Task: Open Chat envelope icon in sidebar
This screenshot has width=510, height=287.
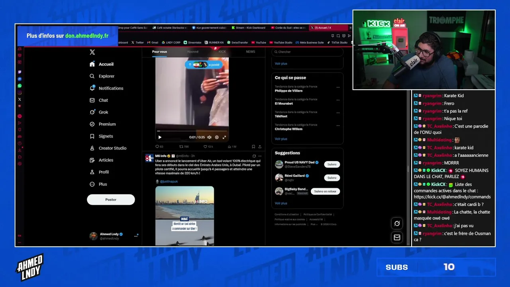Action: tap(92, 100)
